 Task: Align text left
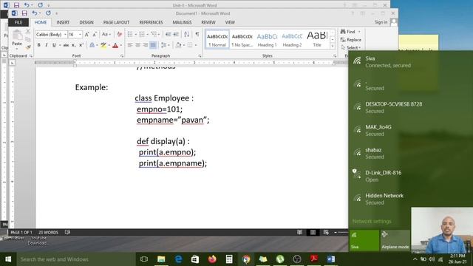pos(130,45)
